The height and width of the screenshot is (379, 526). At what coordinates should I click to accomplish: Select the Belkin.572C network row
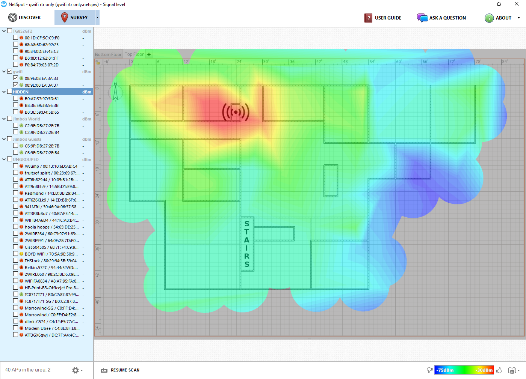coord(47,268)
